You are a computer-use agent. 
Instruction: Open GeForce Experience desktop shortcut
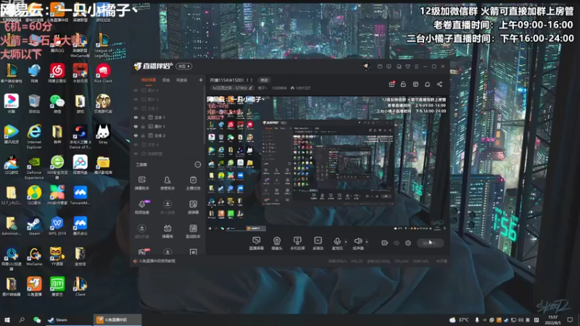[34, 167]
